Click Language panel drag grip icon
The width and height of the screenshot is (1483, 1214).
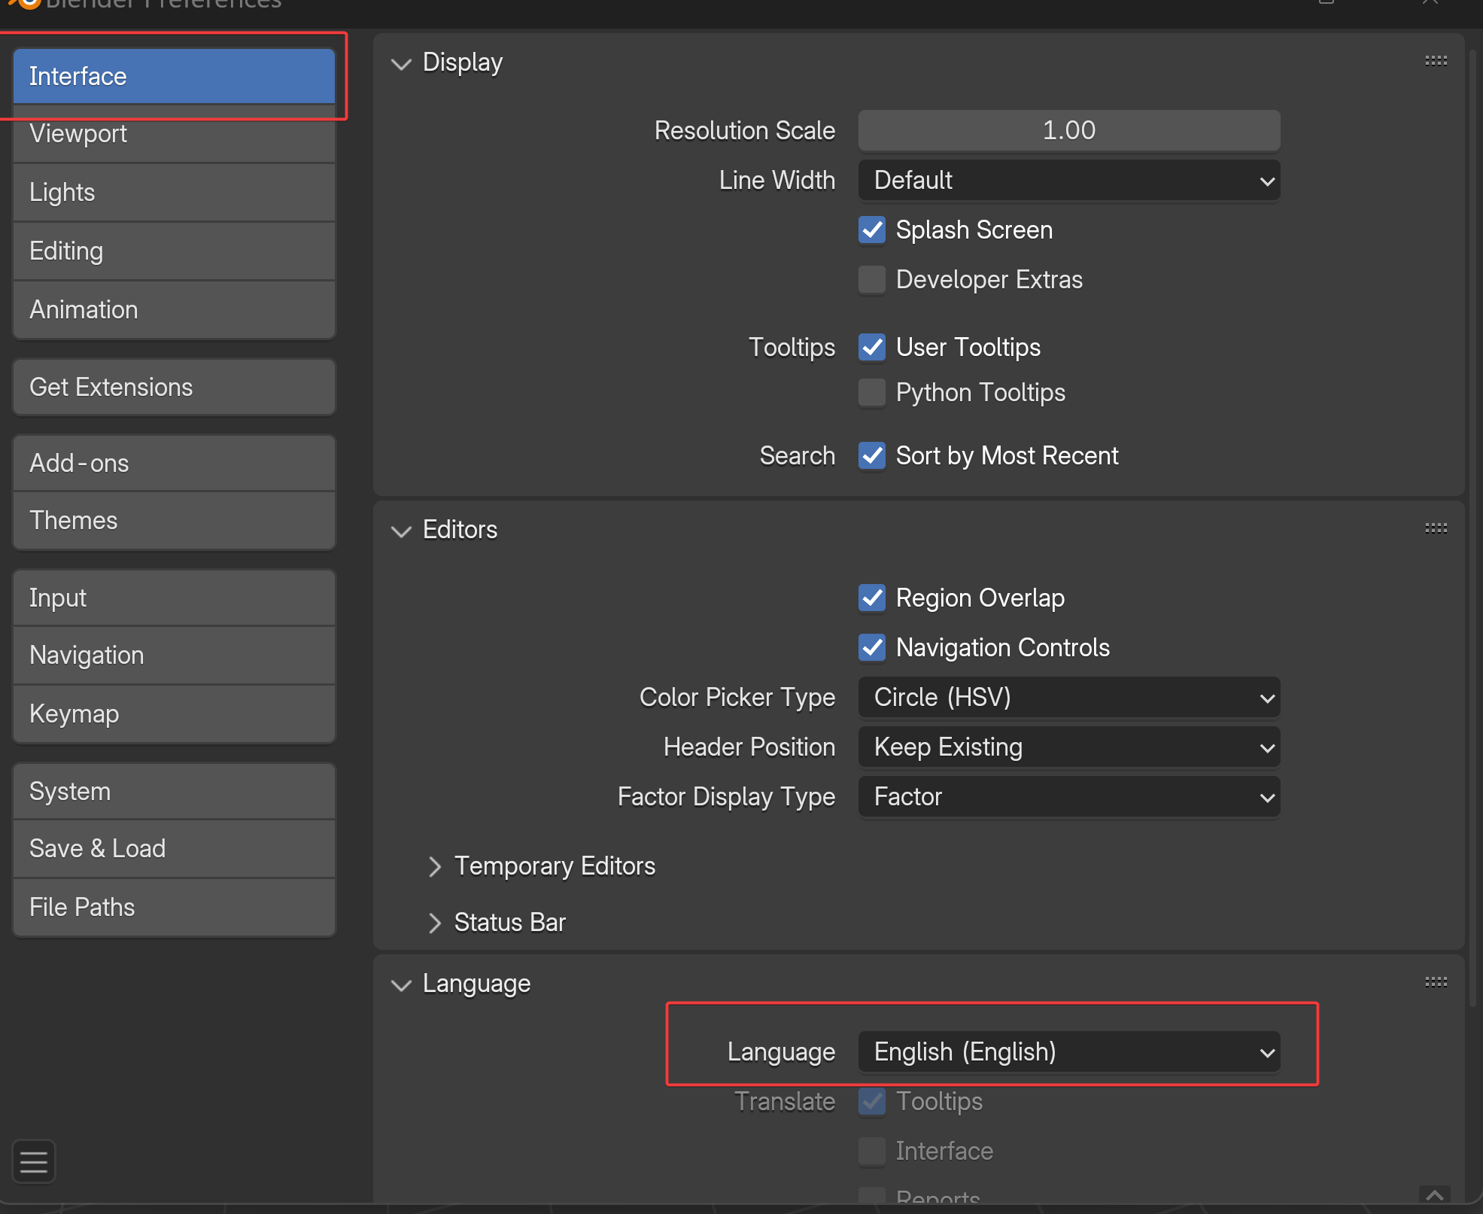[1436, 982]
